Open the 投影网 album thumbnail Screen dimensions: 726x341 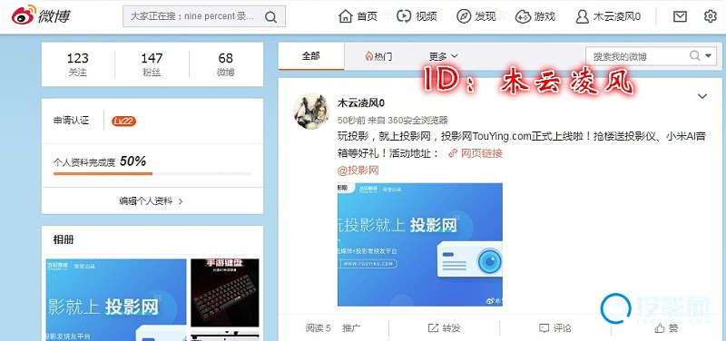coord(116,300)
